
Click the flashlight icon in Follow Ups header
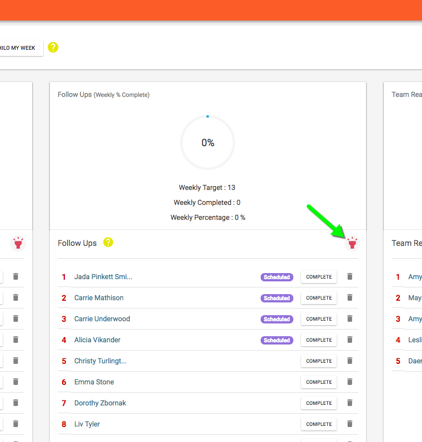click(352, 243)
